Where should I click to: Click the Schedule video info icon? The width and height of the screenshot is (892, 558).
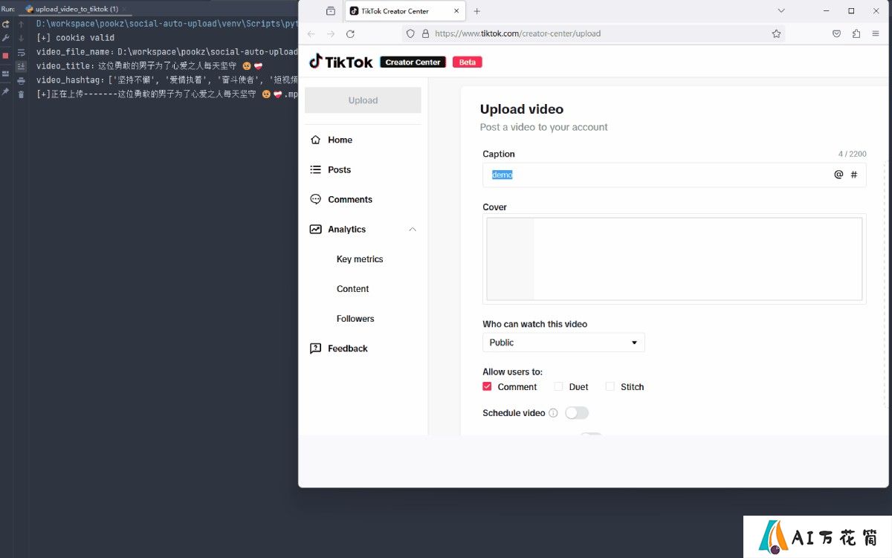coord(553,413)
